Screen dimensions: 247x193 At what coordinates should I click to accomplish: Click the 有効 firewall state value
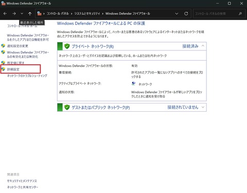[x=134, y=66]
